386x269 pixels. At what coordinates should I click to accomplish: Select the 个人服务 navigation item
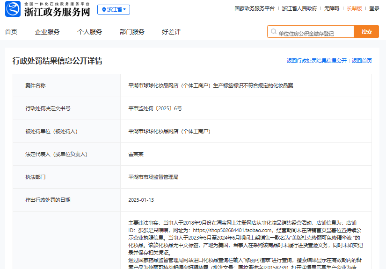tap(90, 32)
